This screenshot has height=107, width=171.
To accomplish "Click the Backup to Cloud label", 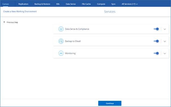I will pyautogui.click(x=73, y=41).
